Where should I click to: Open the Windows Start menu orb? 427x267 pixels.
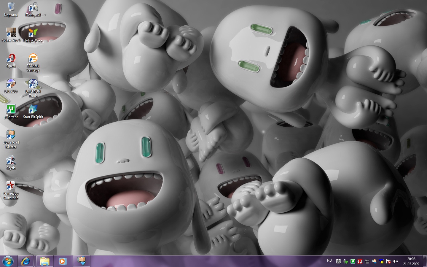[x=8, y=261]
